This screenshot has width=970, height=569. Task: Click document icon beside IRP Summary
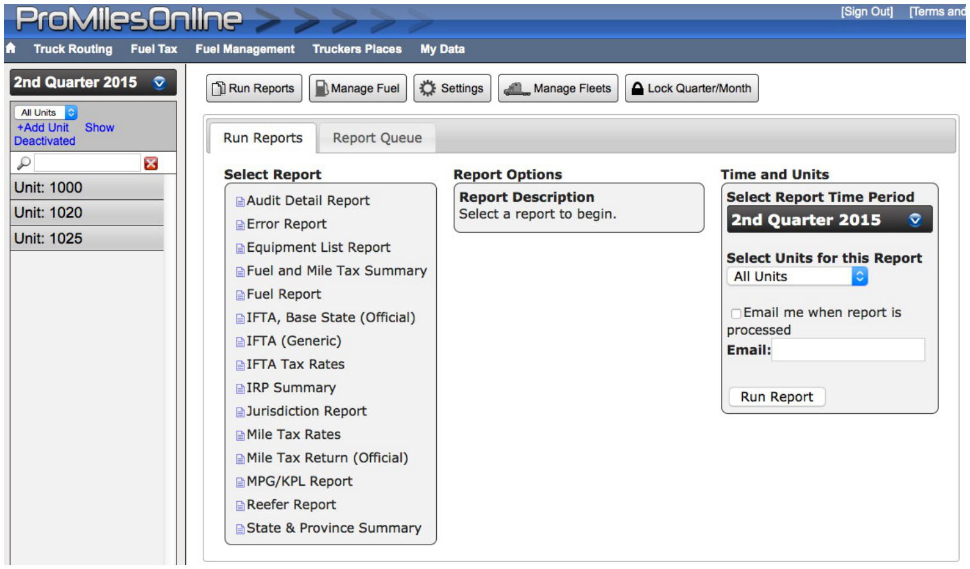point(240,389)
